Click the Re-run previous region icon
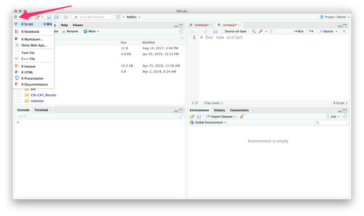Screen dimensions: 364x216 coord(311,32)
